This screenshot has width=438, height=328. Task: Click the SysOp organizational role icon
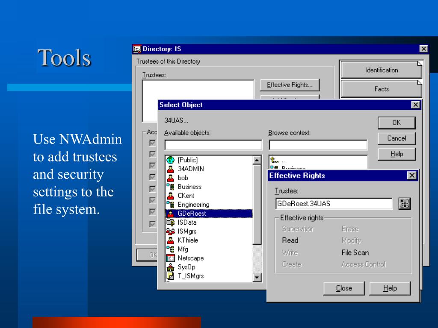[x=170, y=267]
